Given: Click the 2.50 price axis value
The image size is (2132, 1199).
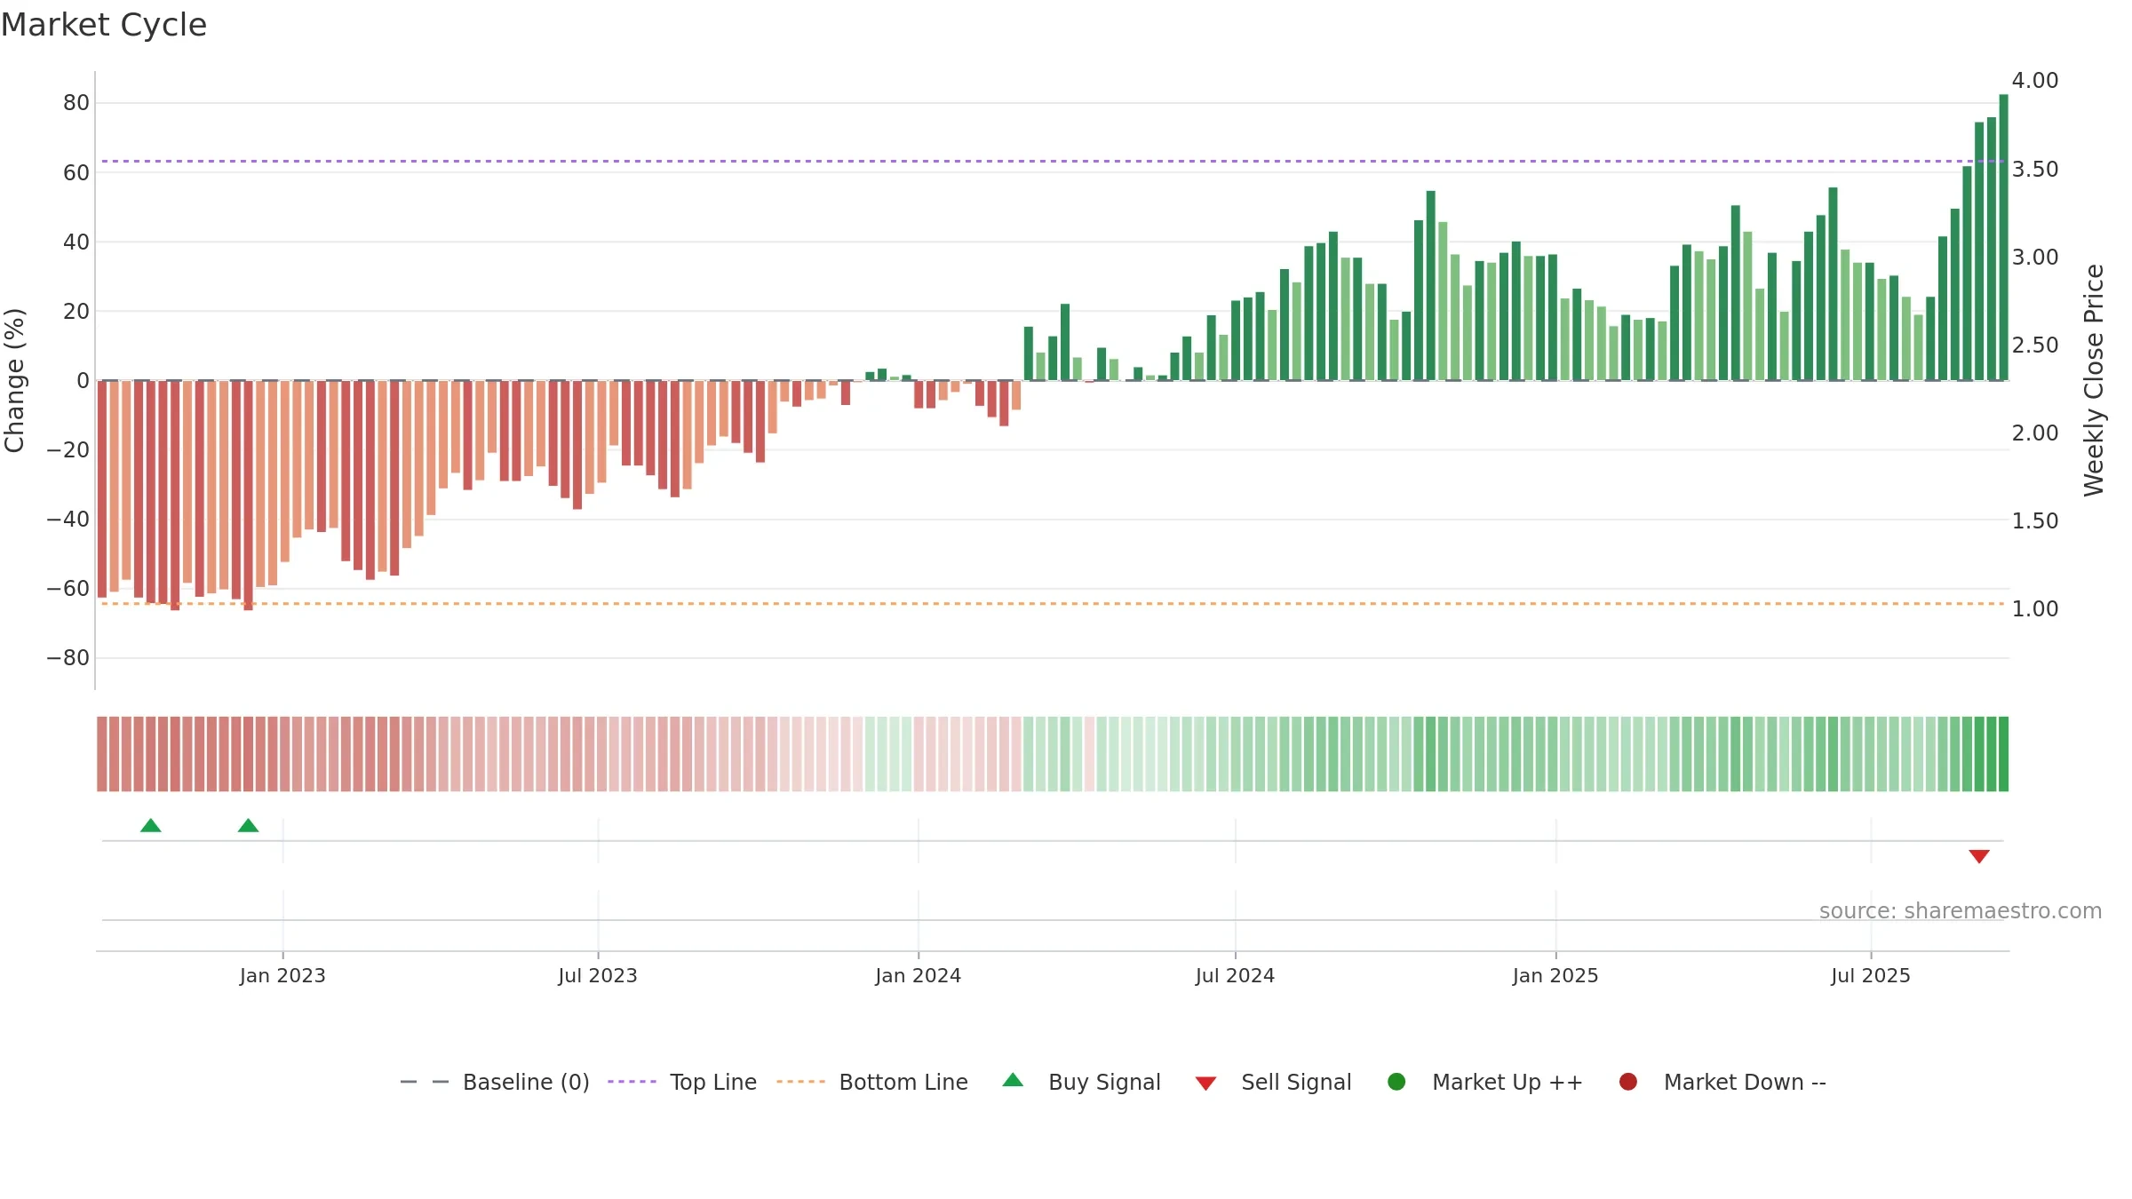Looking at the screenshot, I should tap(2035, 345).
